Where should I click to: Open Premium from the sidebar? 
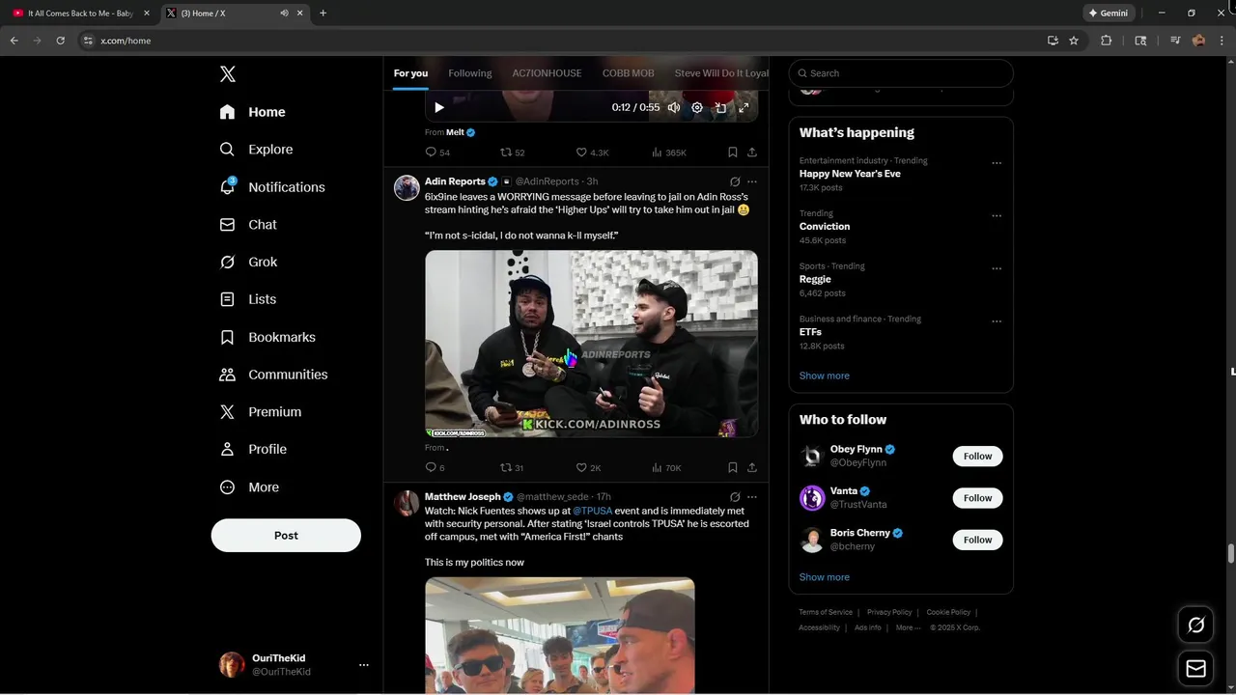[261, 412]
